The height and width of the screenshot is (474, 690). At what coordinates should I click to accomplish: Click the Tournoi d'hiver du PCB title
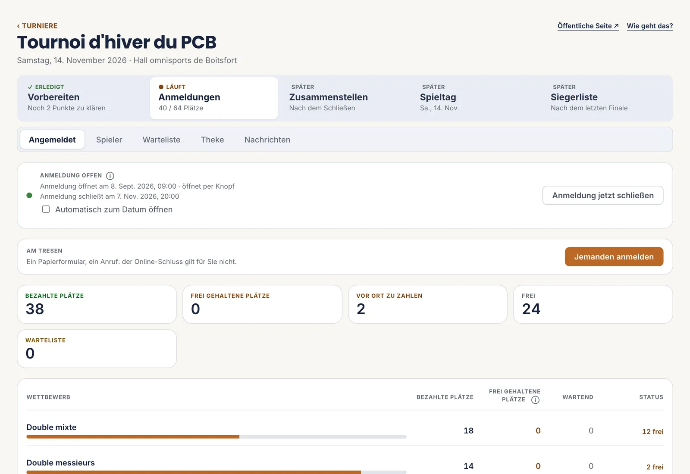[116, 42]
